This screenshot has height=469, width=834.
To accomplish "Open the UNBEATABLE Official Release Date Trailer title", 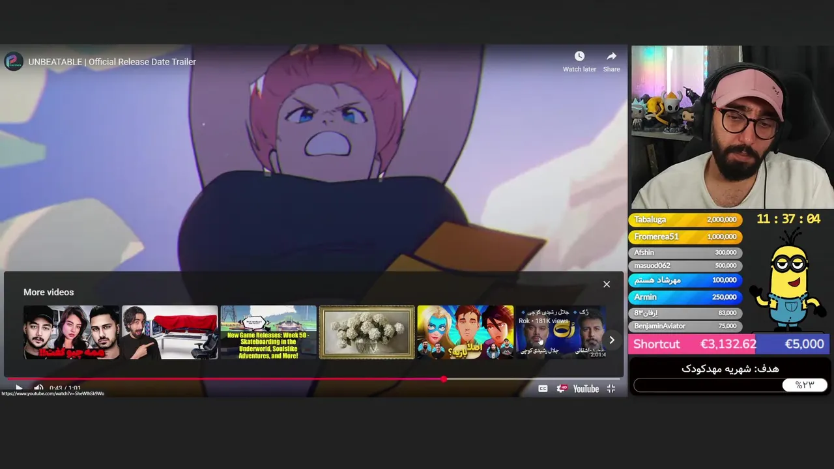I will 112,62.
